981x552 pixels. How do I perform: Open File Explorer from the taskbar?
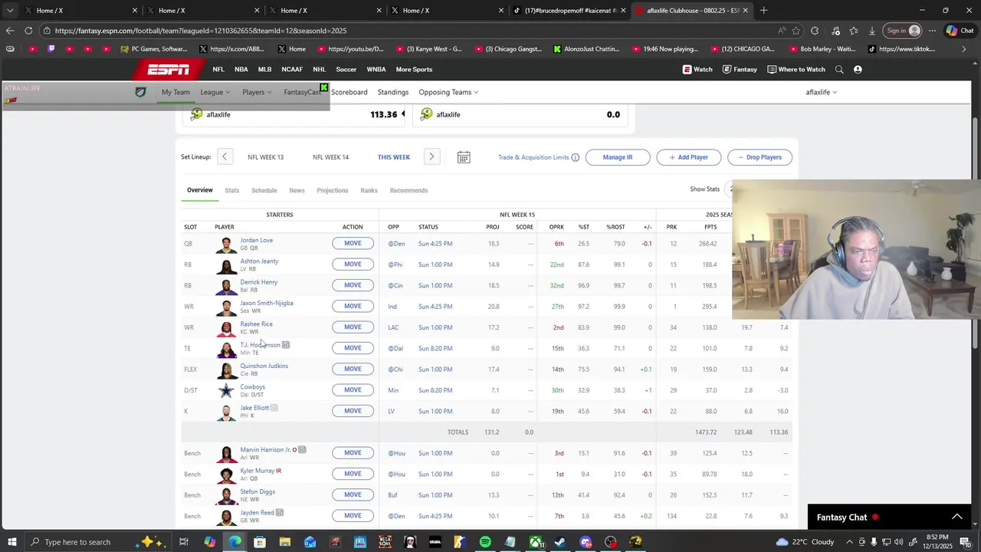[285, 542]
